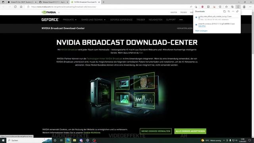254x143 pixels.
Task: Show hidden system tray icons chevron
Action: [x=224, y=140]
